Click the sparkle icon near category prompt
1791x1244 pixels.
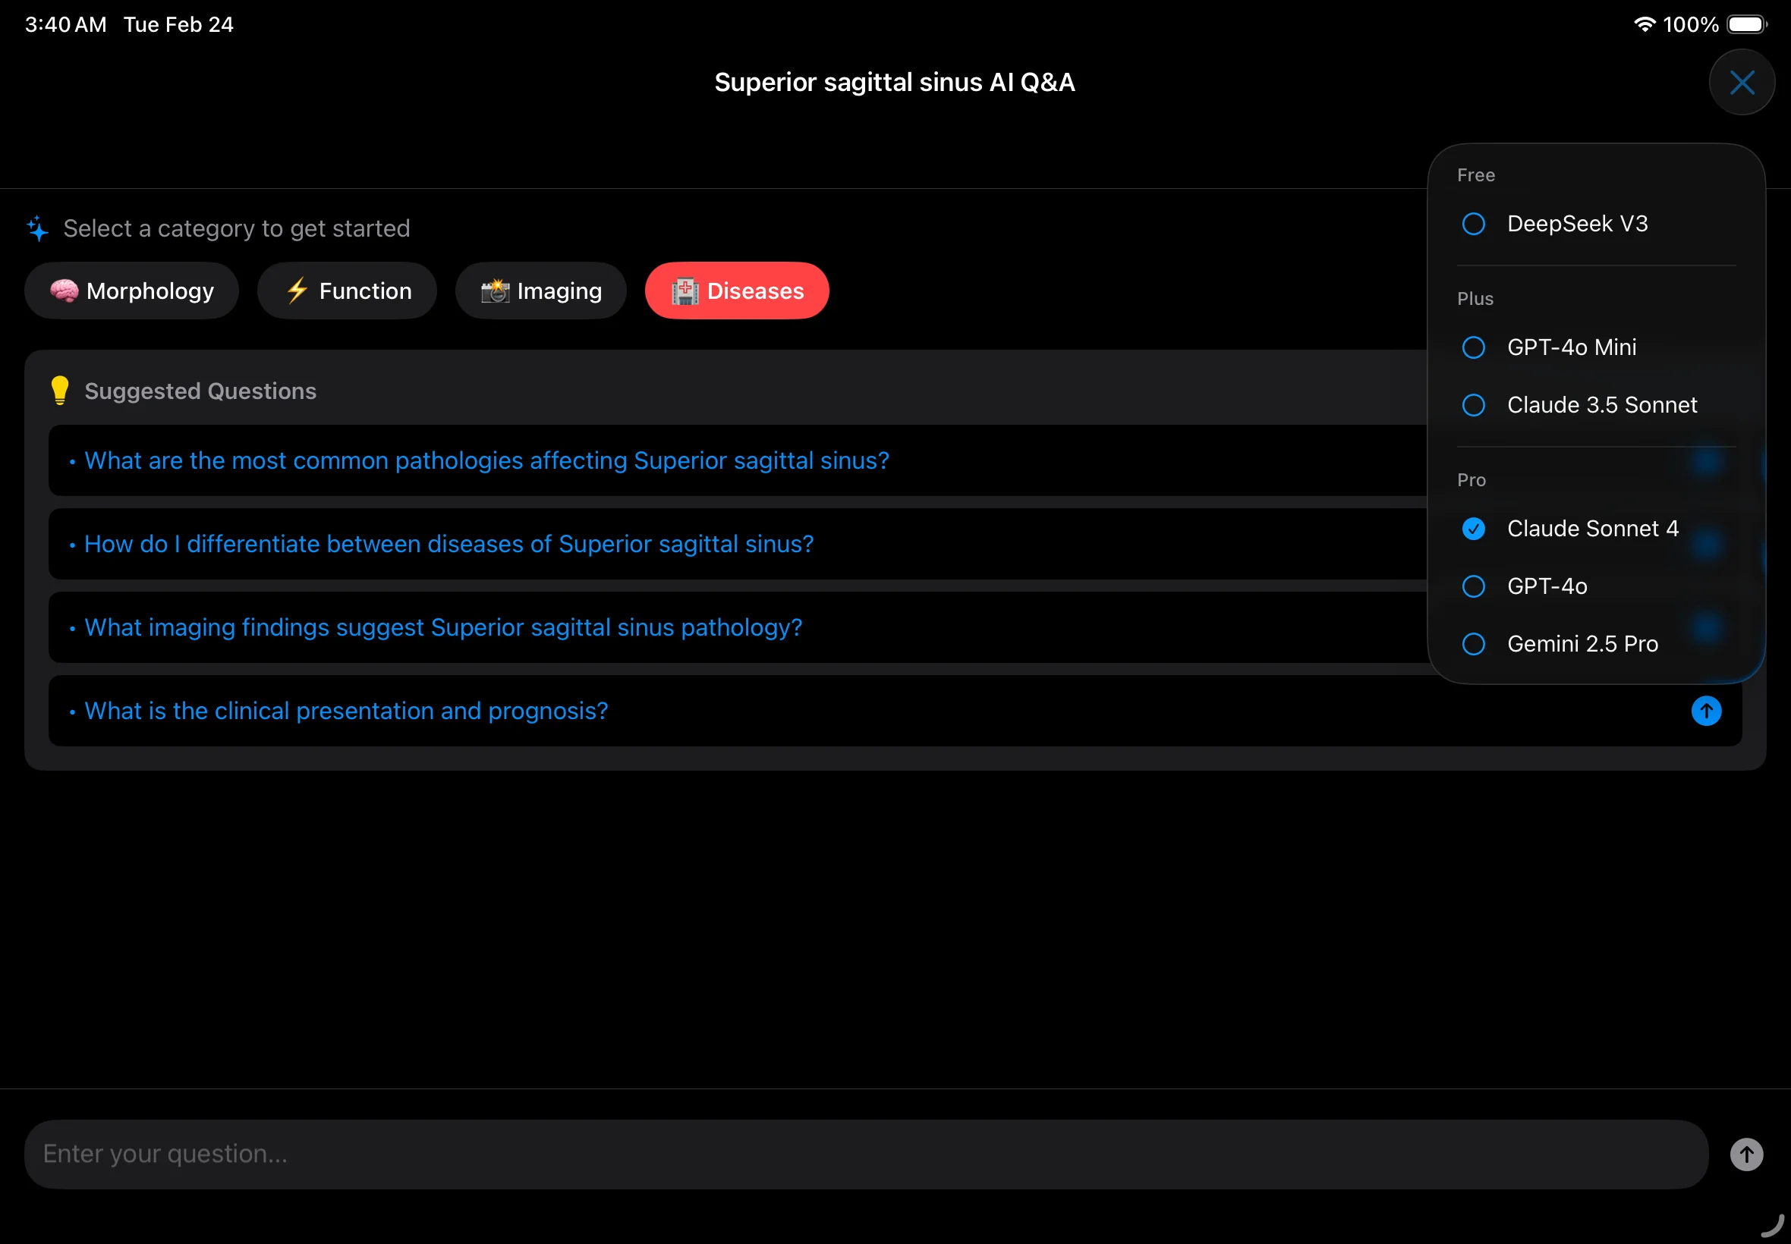pos(37,229)
